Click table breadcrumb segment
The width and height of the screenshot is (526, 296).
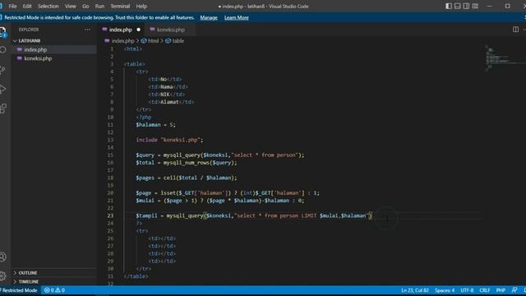(x=178, y=41)
